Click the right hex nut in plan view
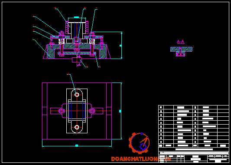The width and height of the screenshot is (231, 165). coord(91,111)
